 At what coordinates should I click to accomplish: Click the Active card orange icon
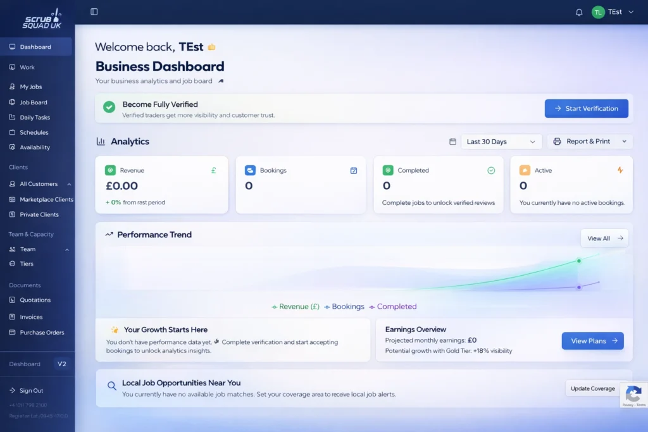525,170
